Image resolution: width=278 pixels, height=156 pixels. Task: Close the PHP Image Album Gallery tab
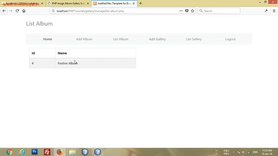tap(88, 3)
